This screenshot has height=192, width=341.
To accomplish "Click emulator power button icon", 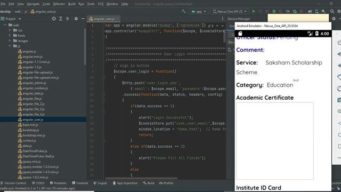I will [339, 43].
